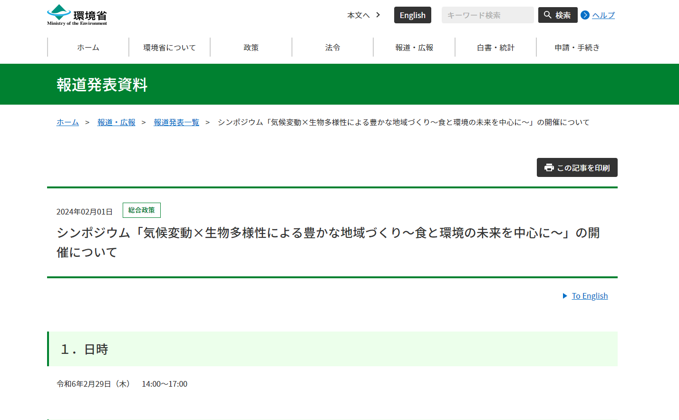679x420 pixels.
Task: Click the magnifying glass search icon
Action: (548, 15)
